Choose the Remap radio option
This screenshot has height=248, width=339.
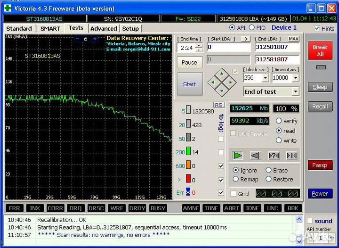236,179
